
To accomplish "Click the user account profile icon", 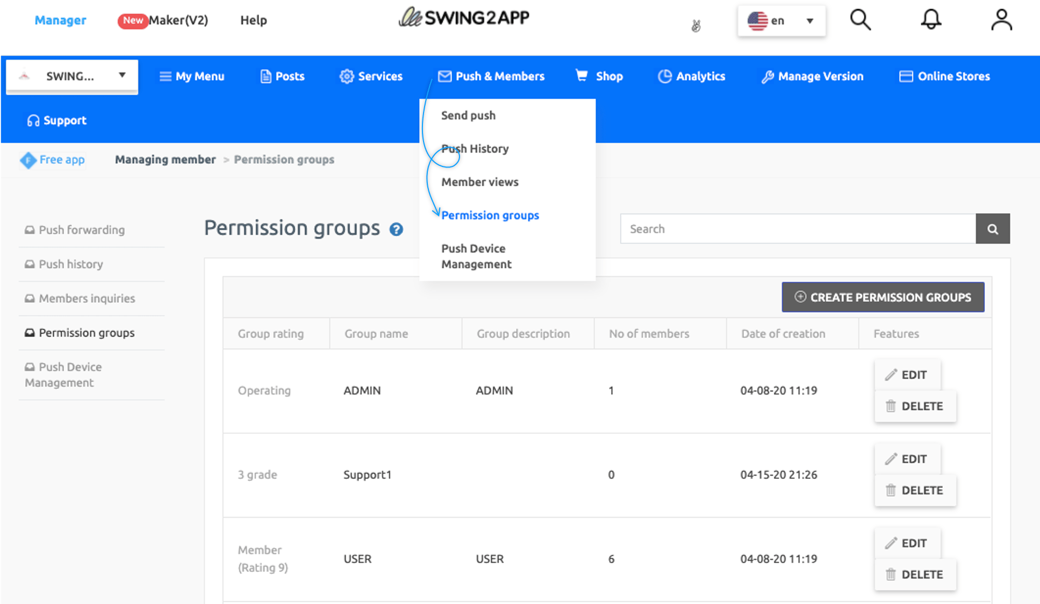I will coord(1001,20).
